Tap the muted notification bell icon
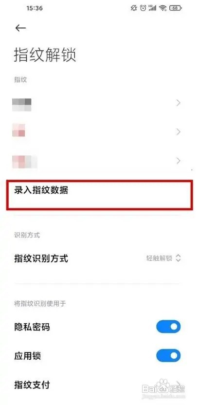The image size is (199, 405). coord(134,8)
